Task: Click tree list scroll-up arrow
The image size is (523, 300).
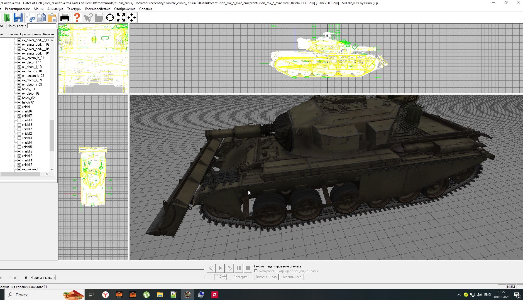Action: coord(52,40)
